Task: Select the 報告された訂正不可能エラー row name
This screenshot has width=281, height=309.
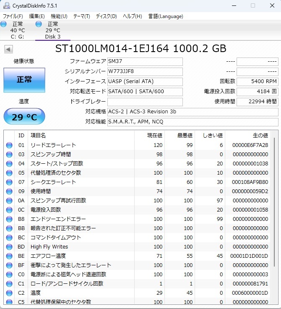Action: [x=63, y=228]
